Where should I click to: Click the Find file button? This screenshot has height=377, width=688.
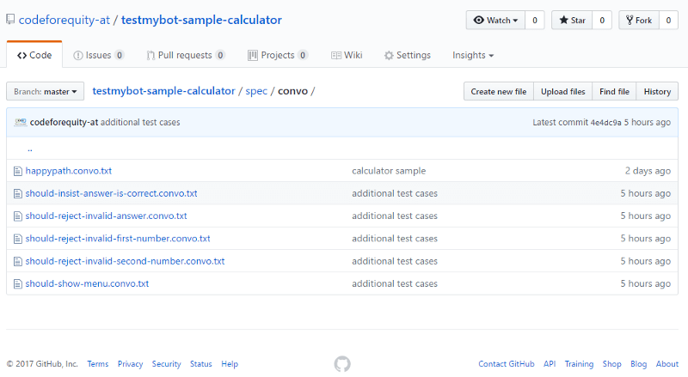(614, 92)
